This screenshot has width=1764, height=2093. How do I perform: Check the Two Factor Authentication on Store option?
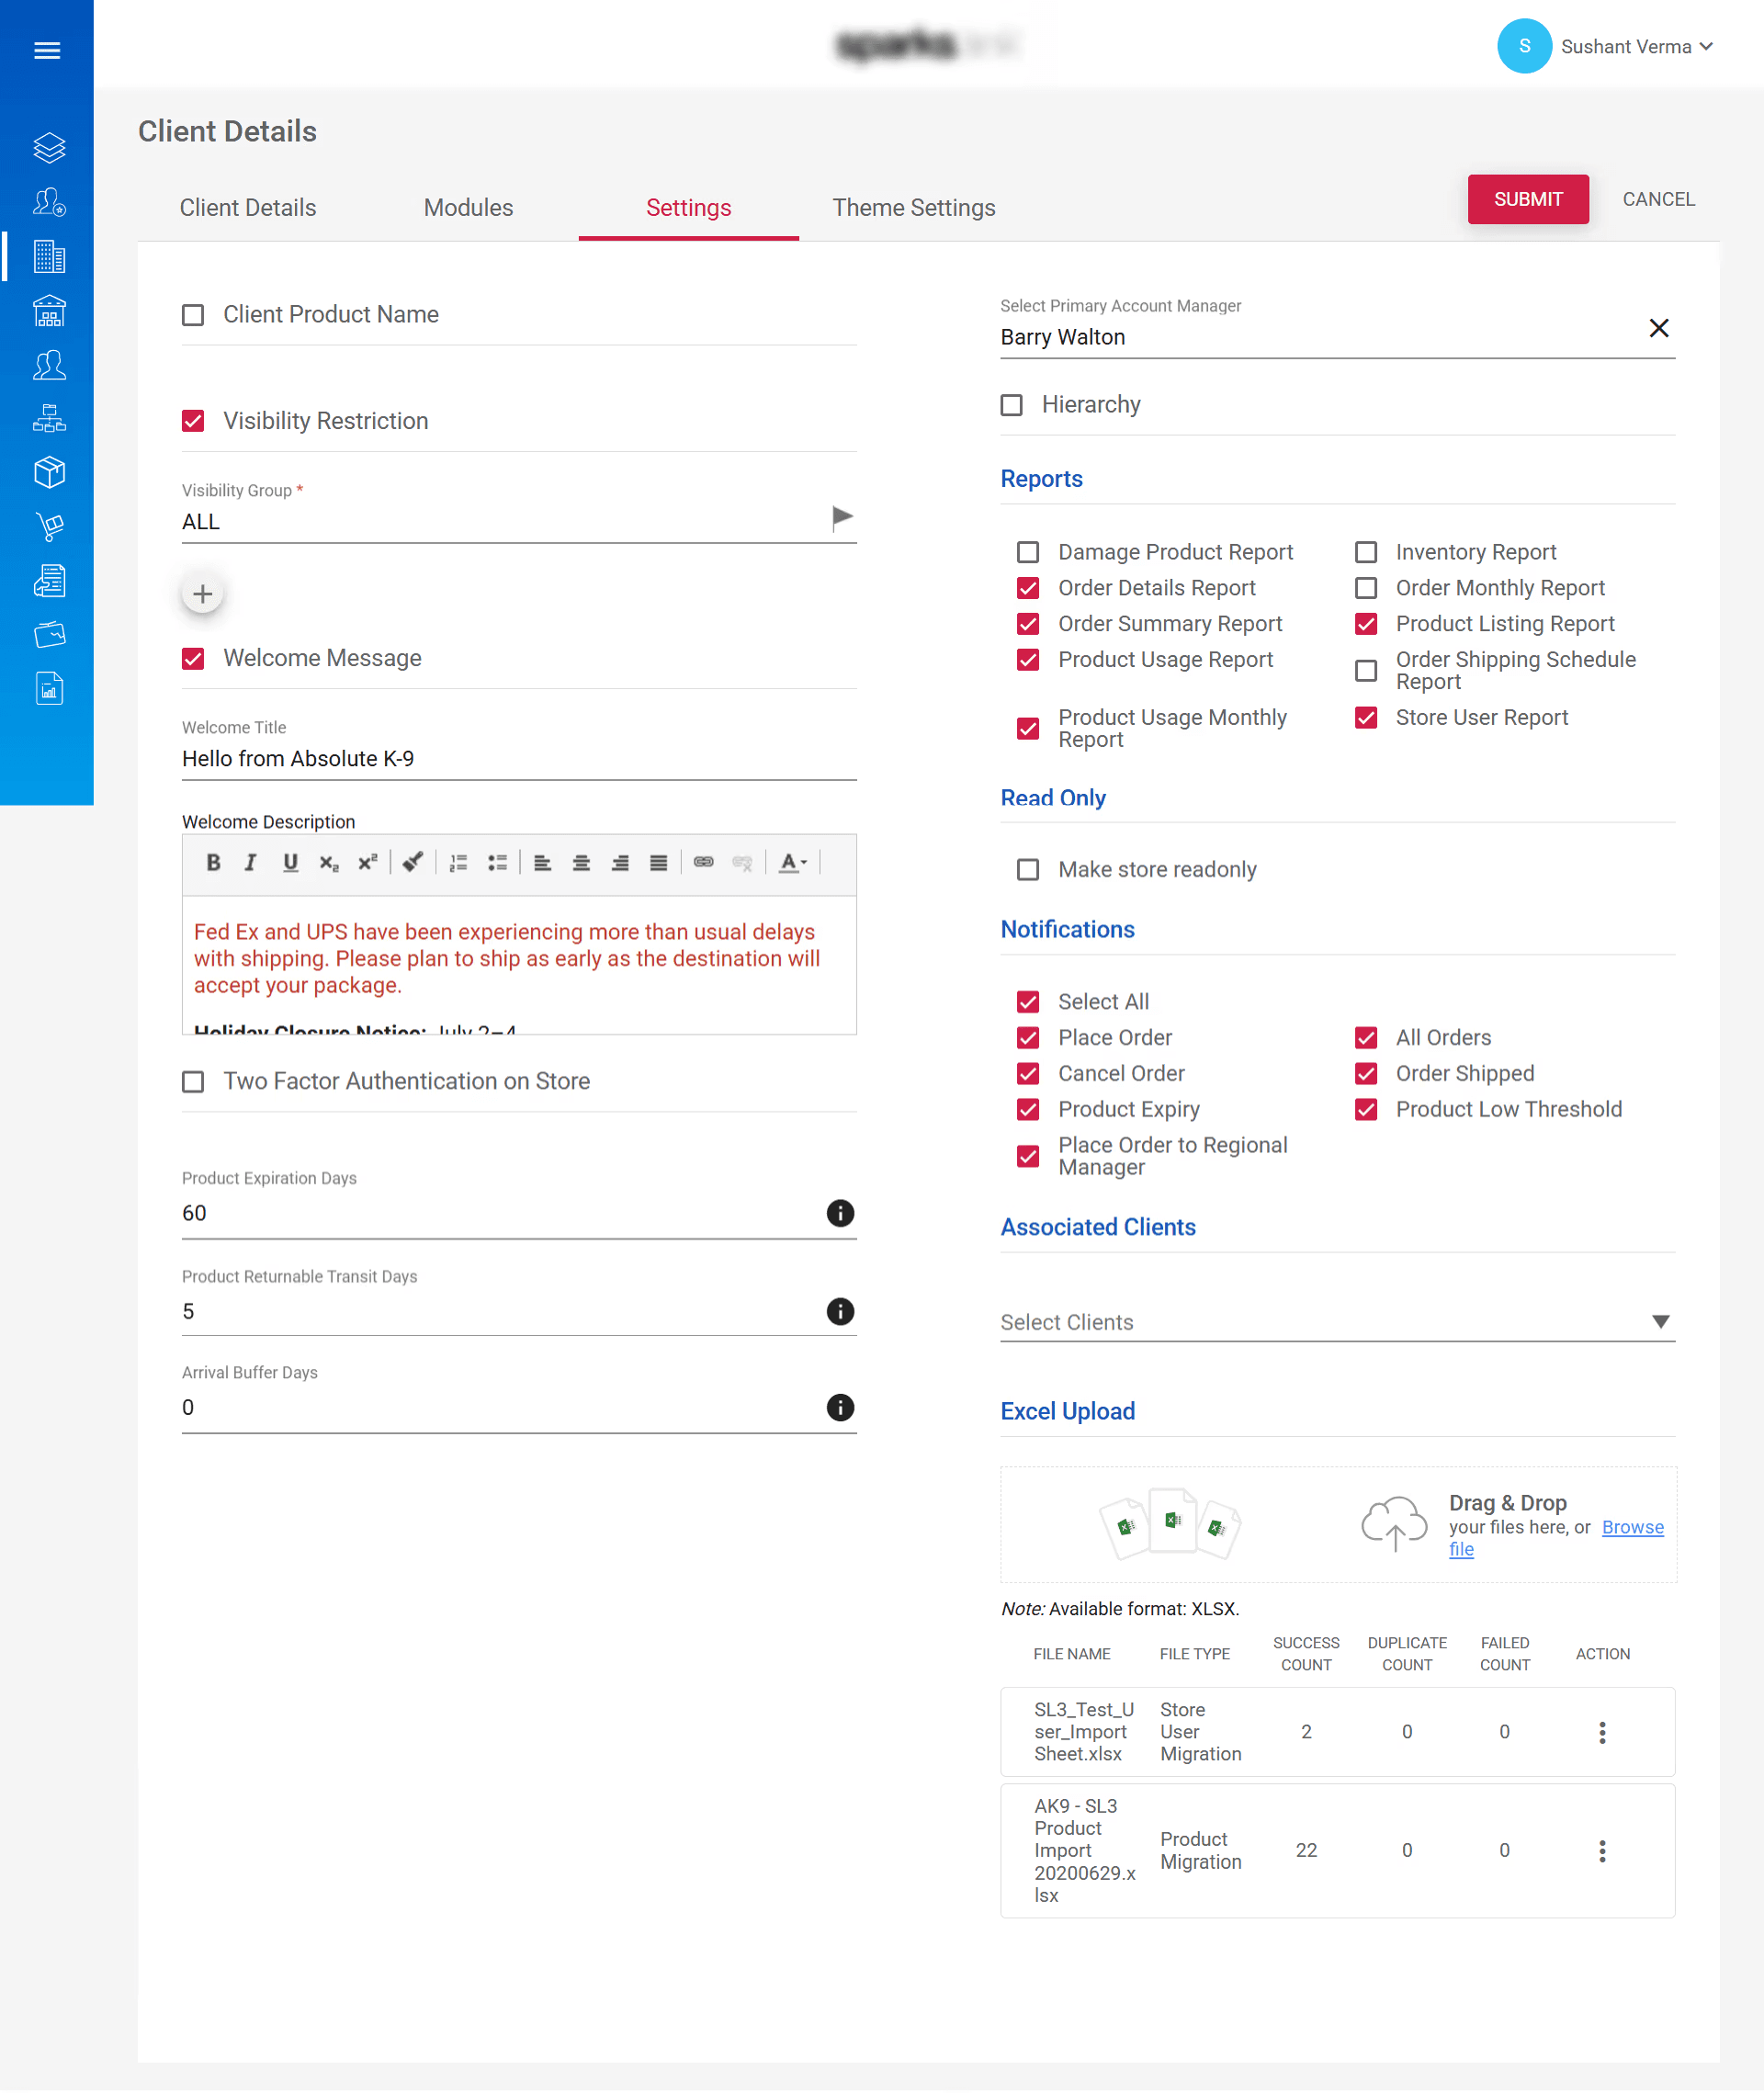pyautogui.click(x=192, y=1081)
